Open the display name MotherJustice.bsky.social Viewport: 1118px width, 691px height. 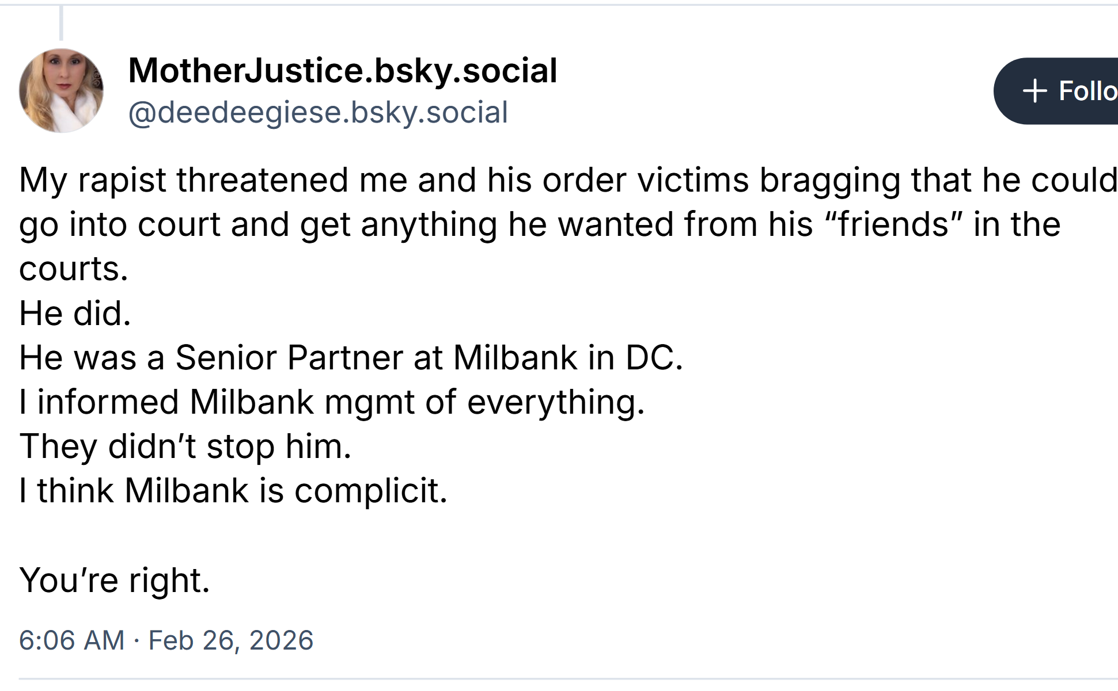(342, 70)
